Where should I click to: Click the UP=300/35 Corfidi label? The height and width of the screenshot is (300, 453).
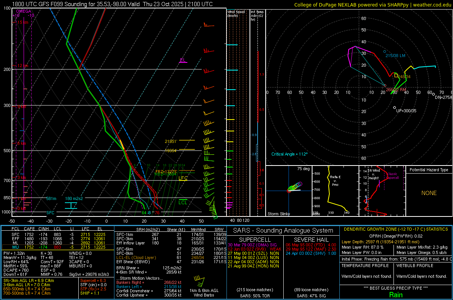(x=406, y=111)
